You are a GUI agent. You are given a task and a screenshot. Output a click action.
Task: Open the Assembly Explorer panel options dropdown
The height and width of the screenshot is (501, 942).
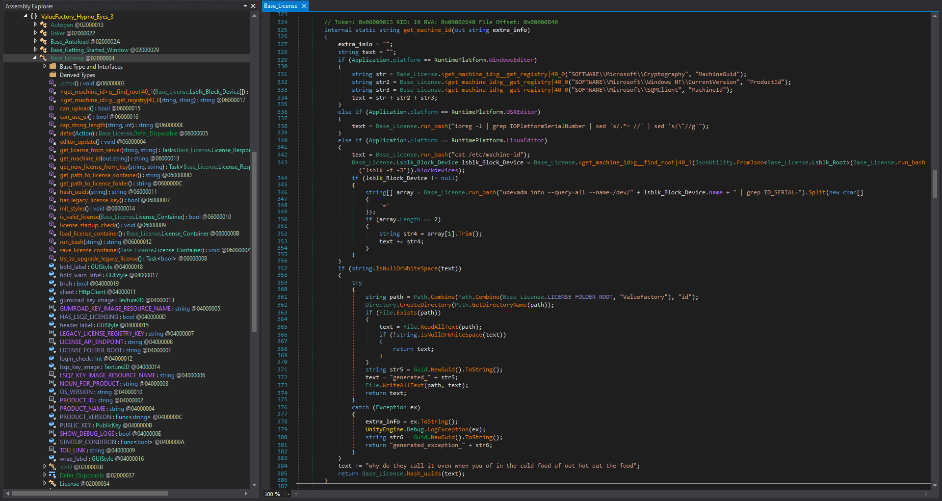coord(245,6)
